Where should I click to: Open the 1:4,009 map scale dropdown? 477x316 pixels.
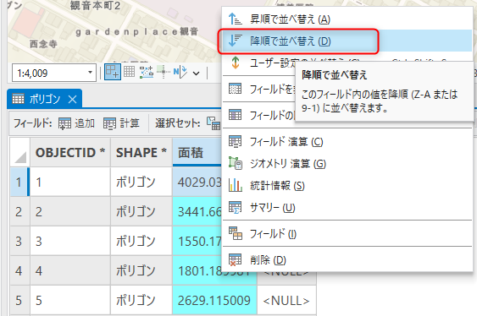(x=90, y=73)
